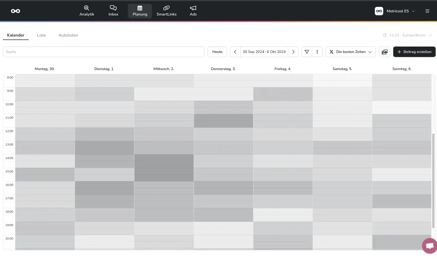Select the Donnerstag 11:00 time slot
This screenshot has width=437, height=259.
(224, 121)
